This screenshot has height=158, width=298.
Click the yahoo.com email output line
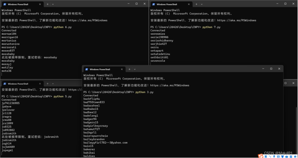(x=105, y=143)
